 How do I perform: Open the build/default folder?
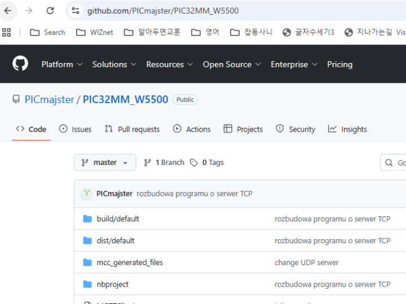117,219
